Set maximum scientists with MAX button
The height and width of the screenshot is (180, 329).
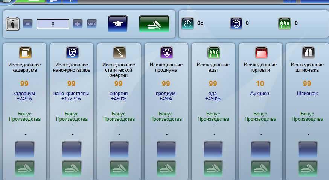(92, 24)
